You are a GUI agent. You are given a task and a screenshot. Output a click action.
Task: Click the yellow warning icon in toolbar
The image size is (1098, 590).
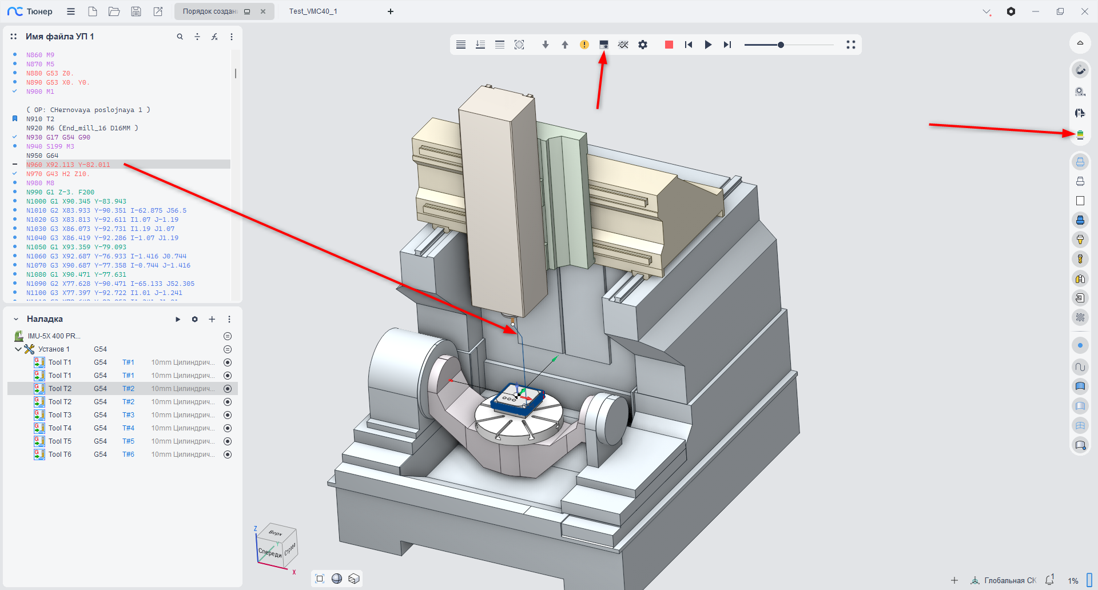click(x=584, y=45)
